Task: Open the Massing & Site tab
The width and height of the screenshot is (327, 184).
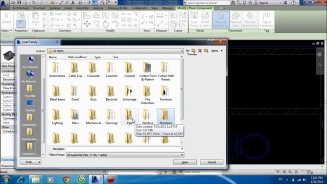Action: [x=118, y=8]
